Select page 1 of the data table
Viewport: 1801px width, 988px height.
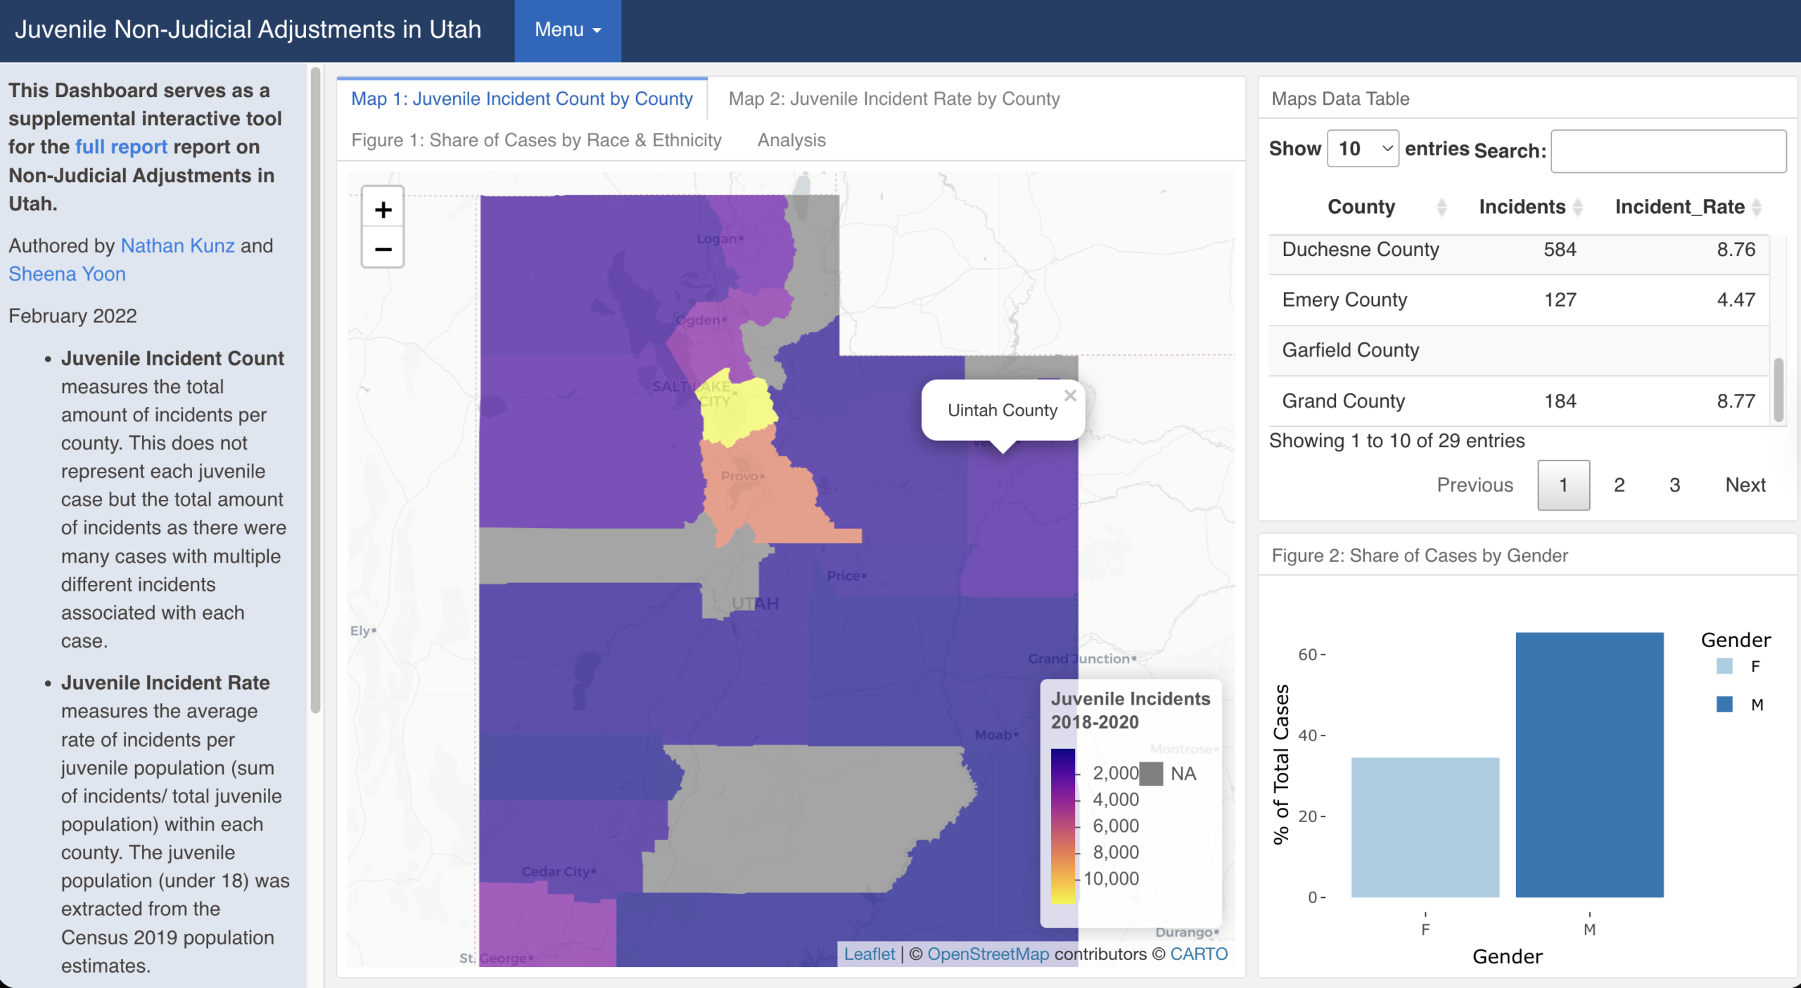pyautogui.click(x=1563, y=485)
